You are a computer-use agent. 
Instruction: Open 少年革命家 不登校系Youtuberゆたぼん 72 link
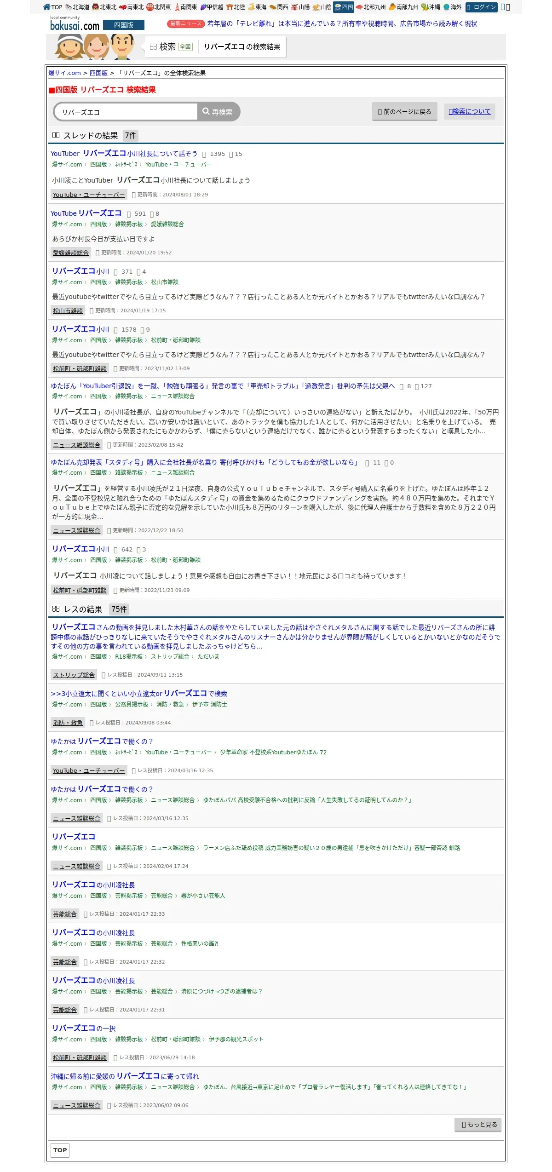[273, 752]
